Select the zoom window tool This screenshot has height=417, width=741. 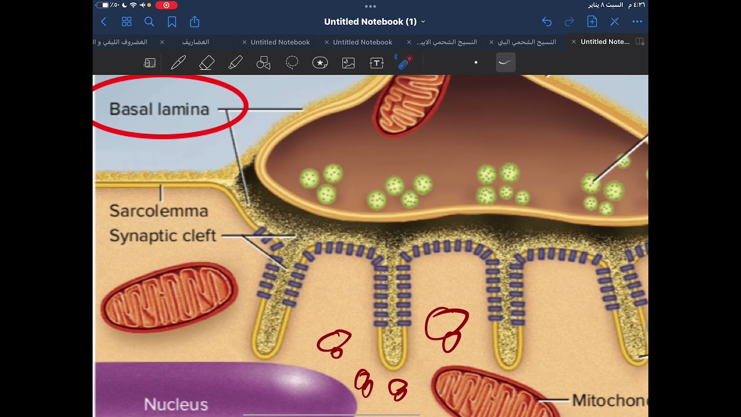point(150,63)
